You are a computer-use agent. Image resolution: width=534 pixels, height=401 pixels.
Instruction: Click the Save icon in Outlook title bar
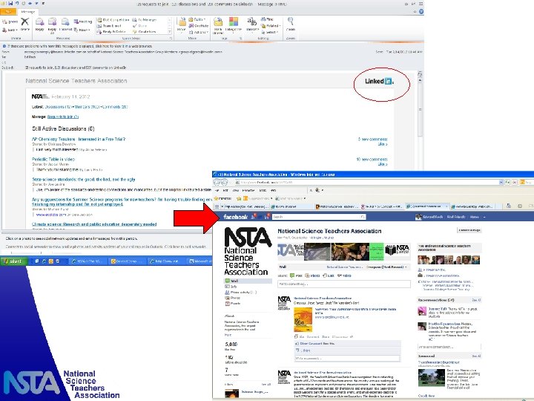point(10,4)
